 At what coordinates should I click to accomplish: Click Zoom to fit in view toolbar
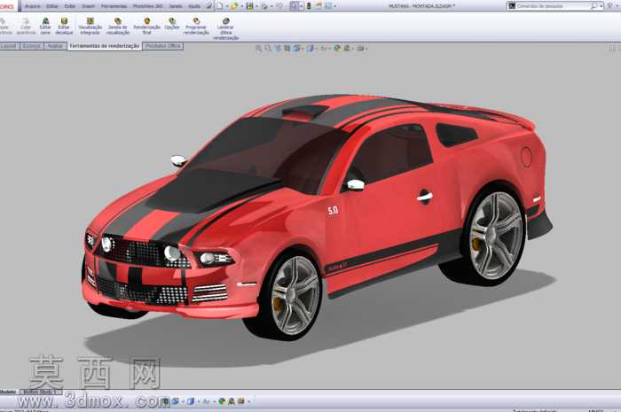coord(259,48)
